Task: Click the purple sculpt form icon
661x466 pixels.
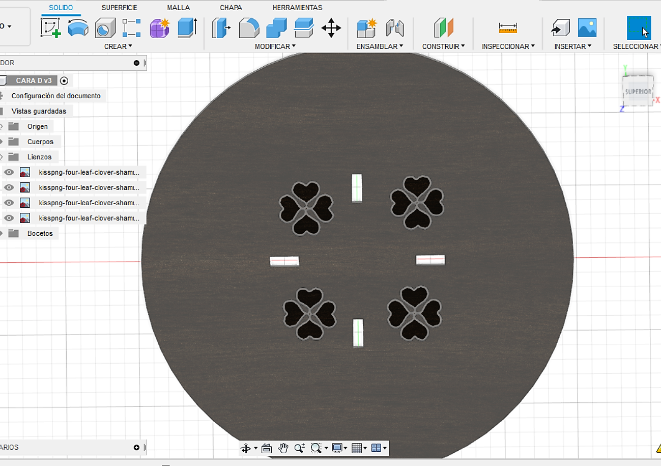Action: coord(159,28)
